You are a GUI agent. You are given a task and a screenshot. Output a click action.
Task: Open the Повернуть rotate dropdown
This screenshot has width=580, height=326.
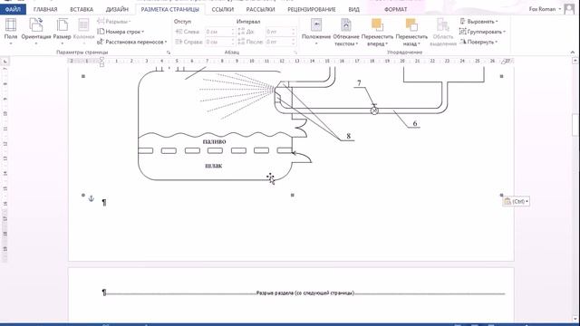(x=478, y=42)
